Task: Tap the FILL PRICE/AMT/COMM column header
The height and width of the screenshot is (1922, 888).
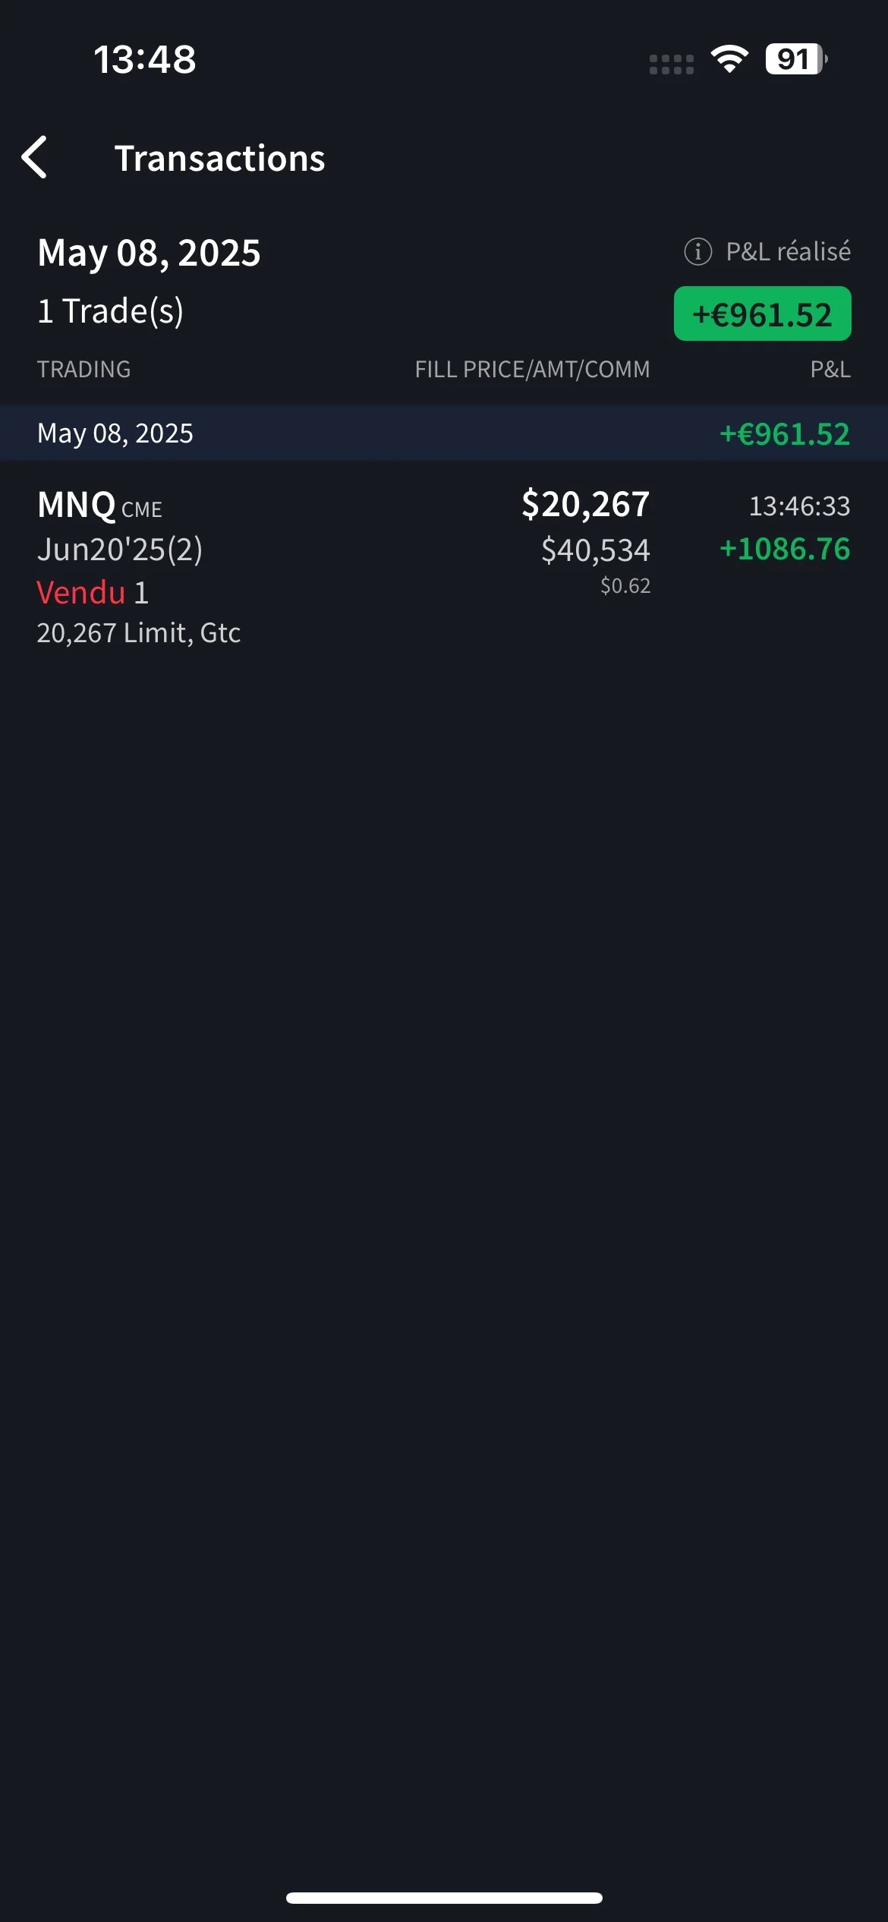Action: pos(532,370)
